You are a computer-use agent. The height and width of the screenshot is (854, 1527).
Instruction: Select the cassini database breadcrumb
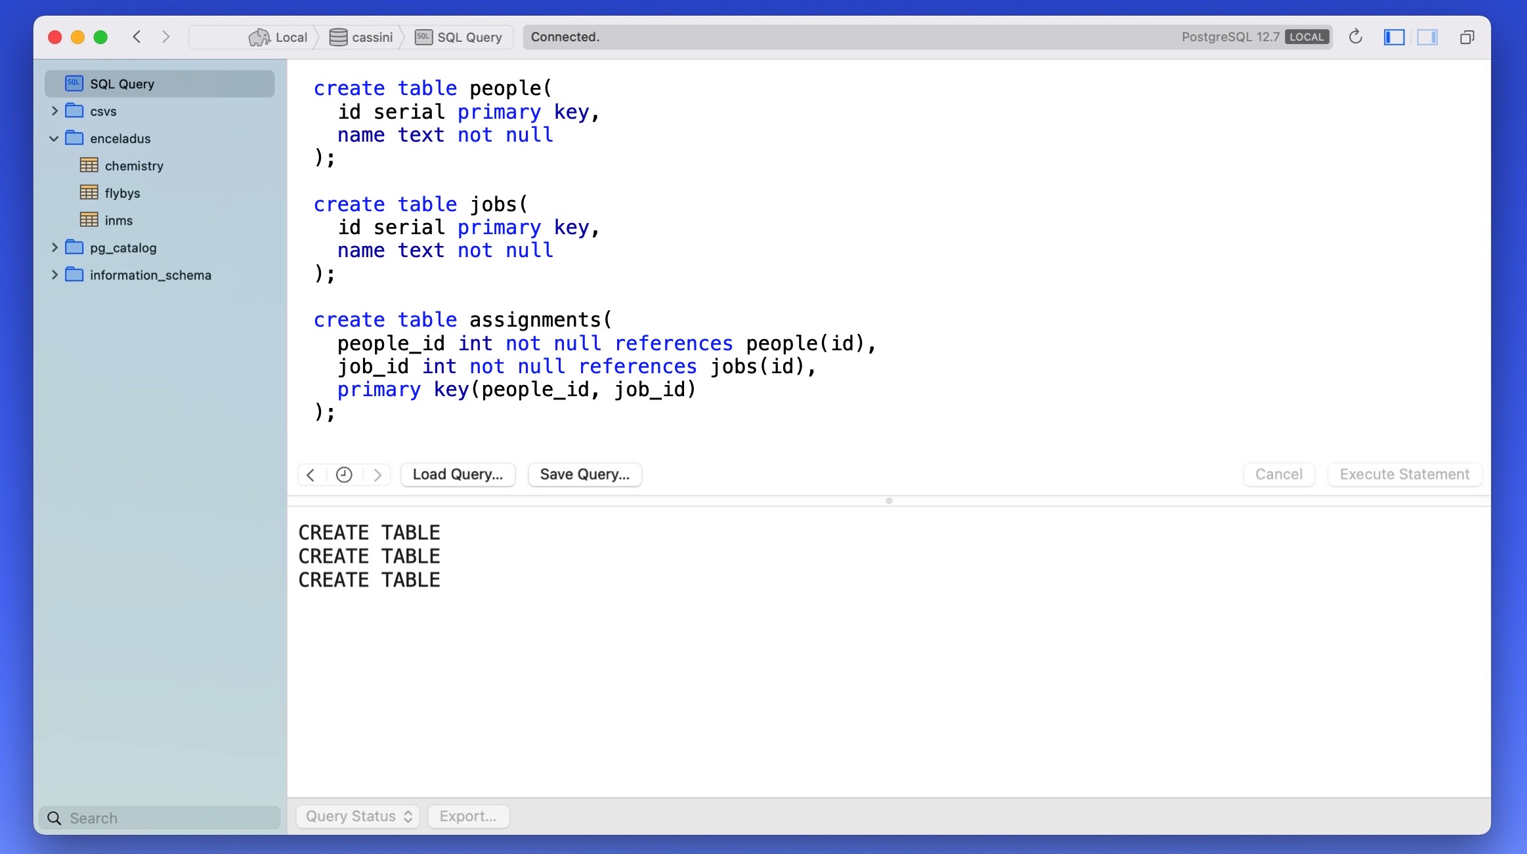click(x=362, y=37)
